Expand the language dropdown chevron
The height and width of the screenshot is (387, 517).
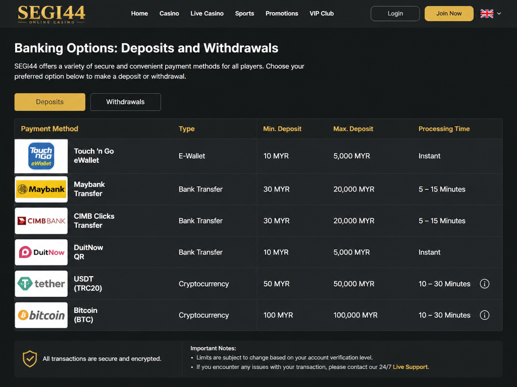pyautogui.click(x=499, y=14)
